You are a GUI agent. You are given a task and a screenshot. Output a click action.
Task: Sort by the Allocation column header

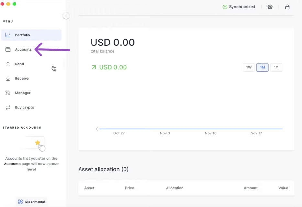[175, 188]
